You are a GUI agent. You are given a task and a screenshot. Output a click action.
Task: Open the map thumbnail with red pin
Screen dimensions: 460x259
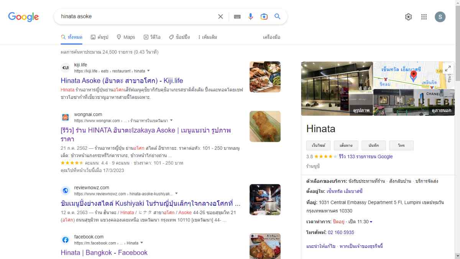(x=414, y=75)
